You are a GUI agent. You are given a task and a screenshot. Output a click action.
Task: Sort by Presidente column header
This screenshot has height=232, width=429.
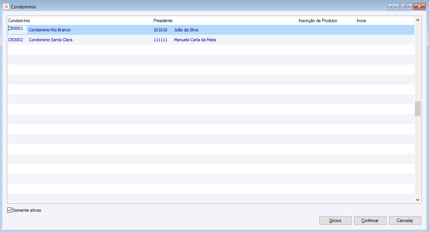pos(225,21)
